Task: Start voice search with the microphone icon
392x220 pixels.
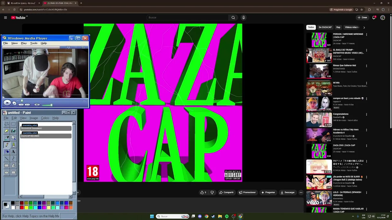Action: tap(243, 17)
